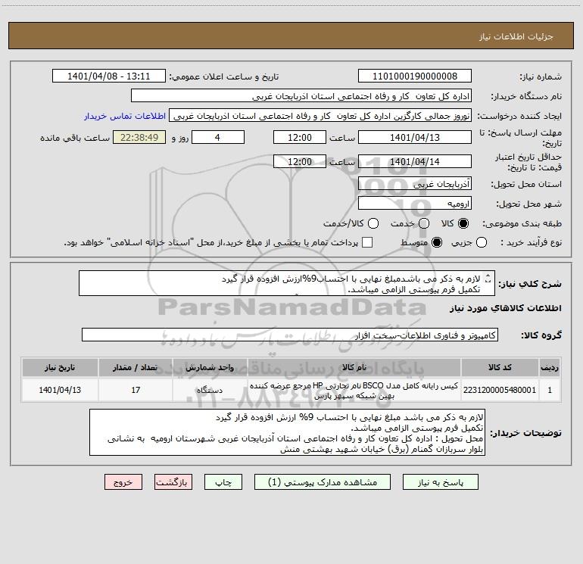The width and height of the screenshot is (583, 564).
Task: Click the response deadline hour 12:00 field
Action: [300, 137]
